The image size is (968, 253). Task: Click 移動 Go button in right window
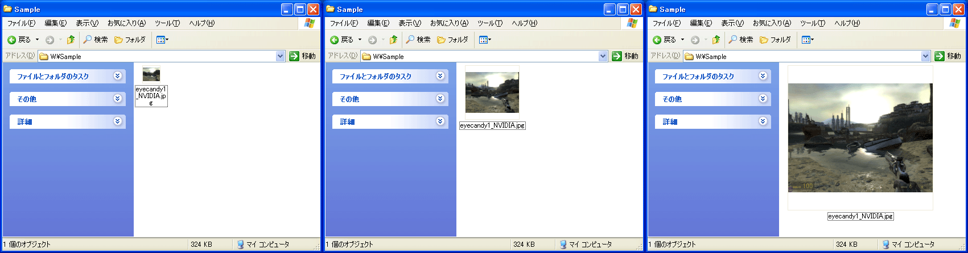[x=948, y=56]
